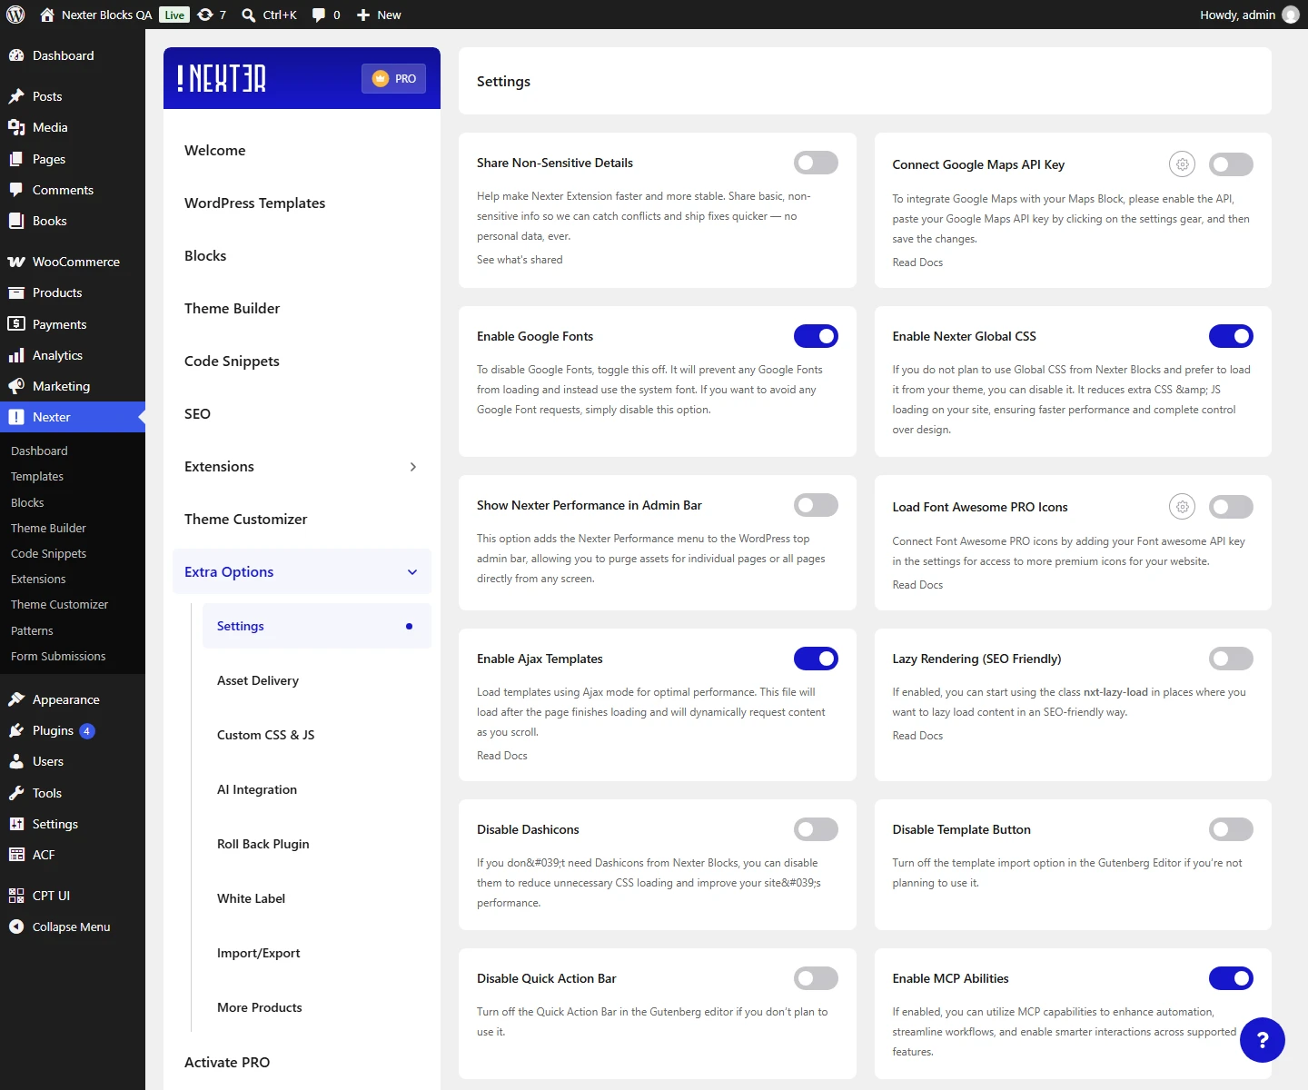Enable Share Non-Sensitive Details toggle
The width and height of the screenshot is (1308, 1090).
tap(816, 163)
